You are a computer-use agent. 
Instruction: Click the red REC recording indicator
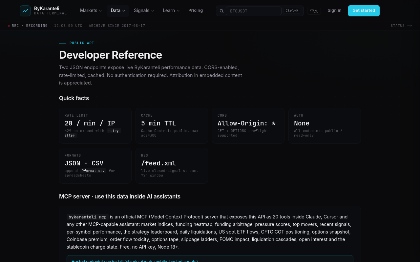pyautogui.click(x=9, y=26)
